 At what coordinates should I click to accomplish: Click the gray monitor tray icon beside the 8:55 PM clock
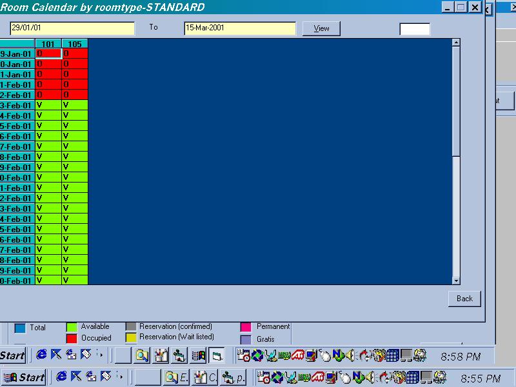pyautogui.click(x=426, y=377)
